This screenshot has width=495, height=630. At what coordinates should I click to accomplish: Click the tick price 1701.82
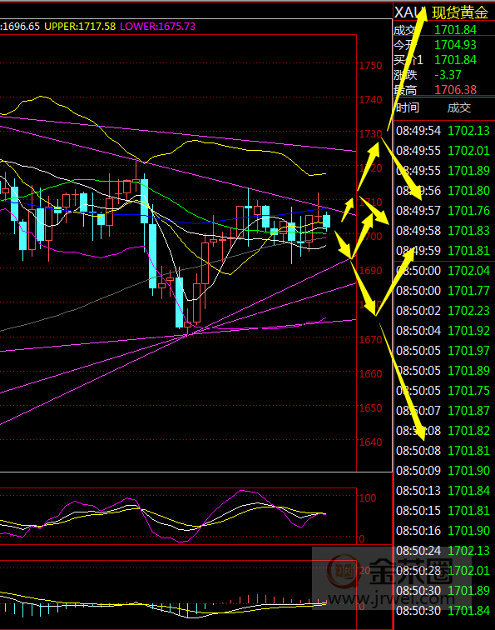468,431
